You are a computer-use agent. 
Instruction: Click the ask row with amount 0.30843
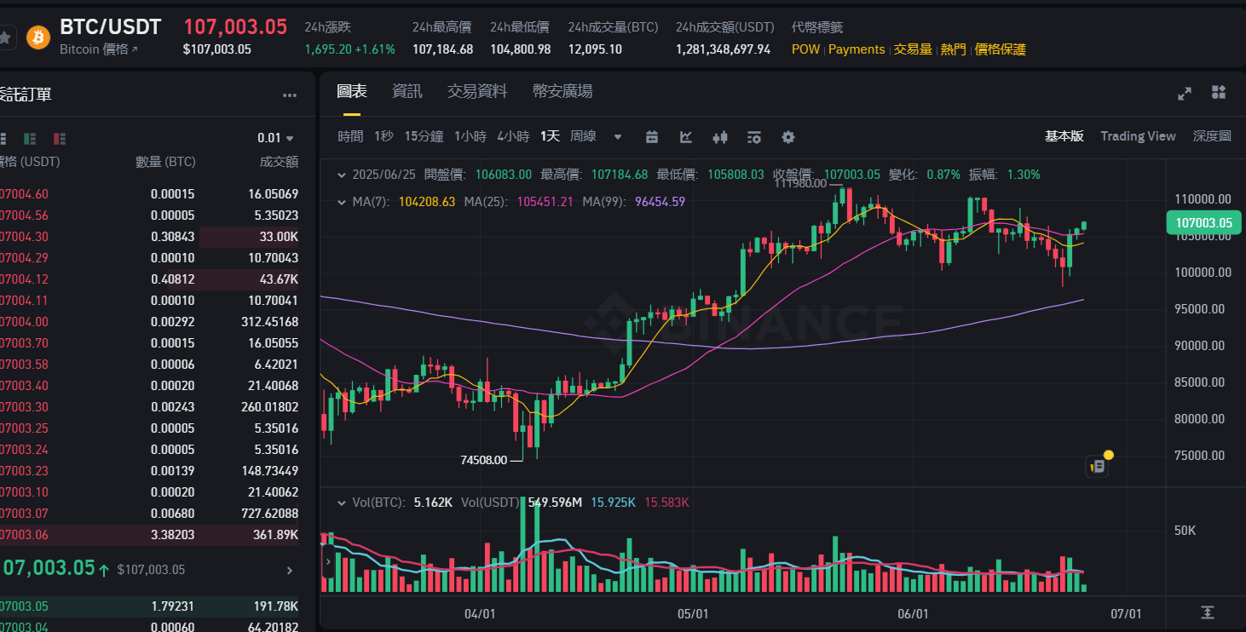click(x=149, y=237)
